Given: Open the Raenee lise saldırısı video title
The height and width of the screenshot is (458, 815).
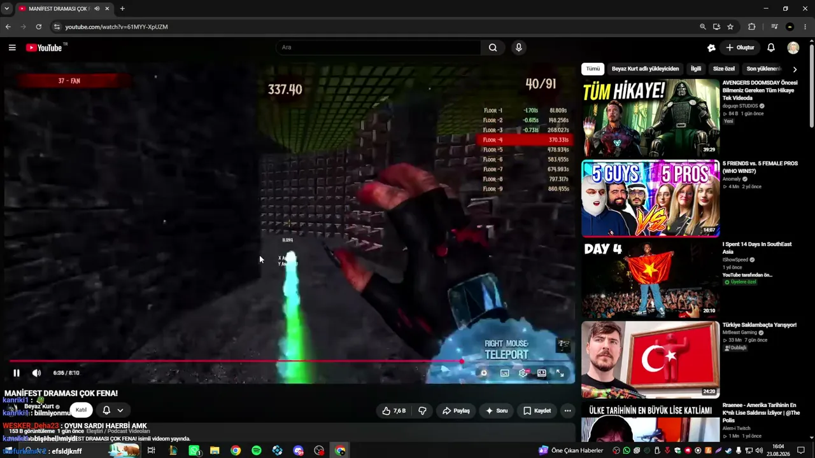Looking at the screenshot, I should 761,412.
